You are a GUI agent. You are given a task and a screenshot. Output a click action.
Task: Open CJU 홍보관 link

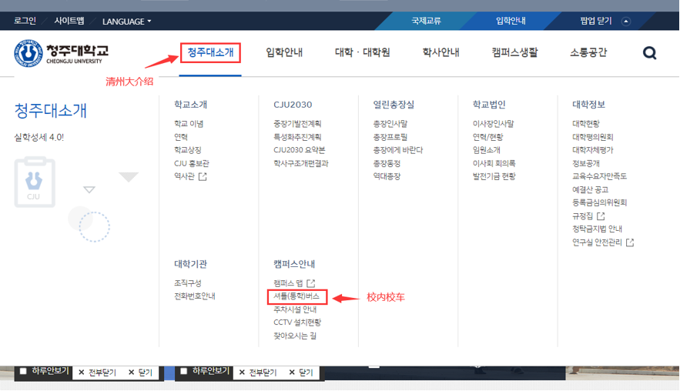click(192, 163)
